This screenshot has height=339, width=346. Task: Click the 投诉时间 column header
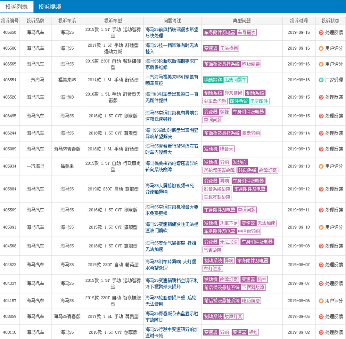click(x=299, y=21)
